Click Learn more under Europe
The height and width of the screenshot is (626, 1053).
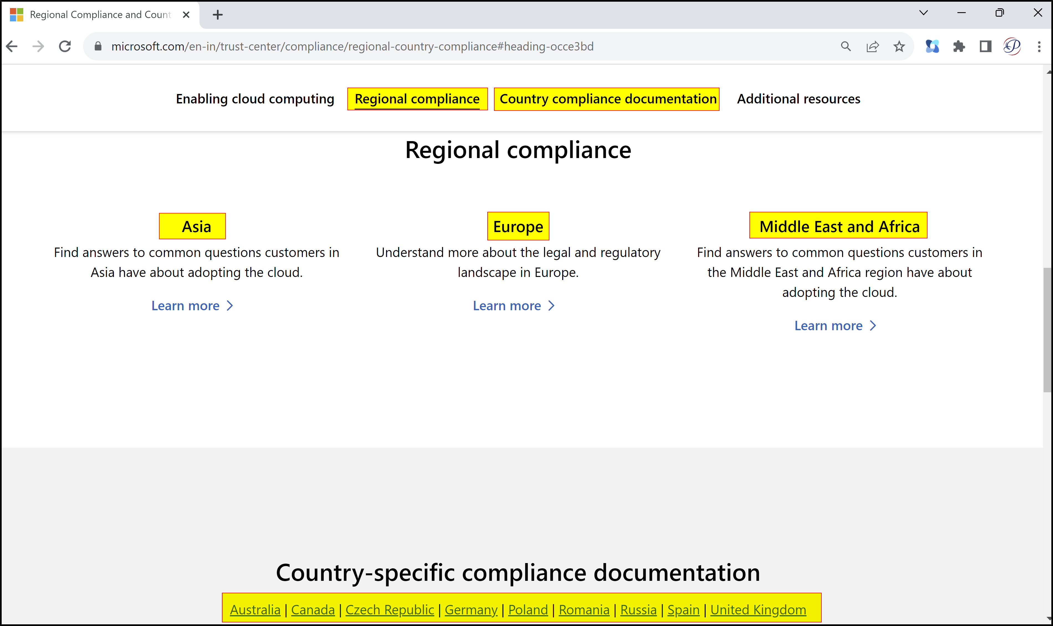514,306
